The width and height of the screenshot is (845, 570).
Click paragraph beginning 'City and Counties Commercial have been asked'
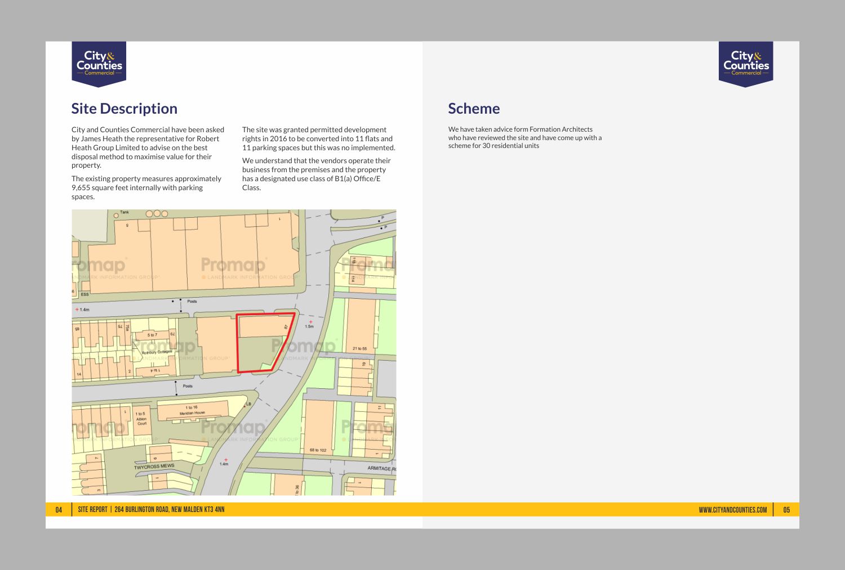148,147
